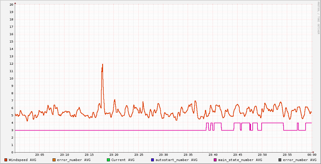Click the orange error_number AVG legend swatch
321x164 pixels.
(54, 160)
